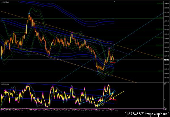Select the blue arrow marker at the January peak
Image resolution: width=170 pixels, height=117 pixels.
(29, 13)
